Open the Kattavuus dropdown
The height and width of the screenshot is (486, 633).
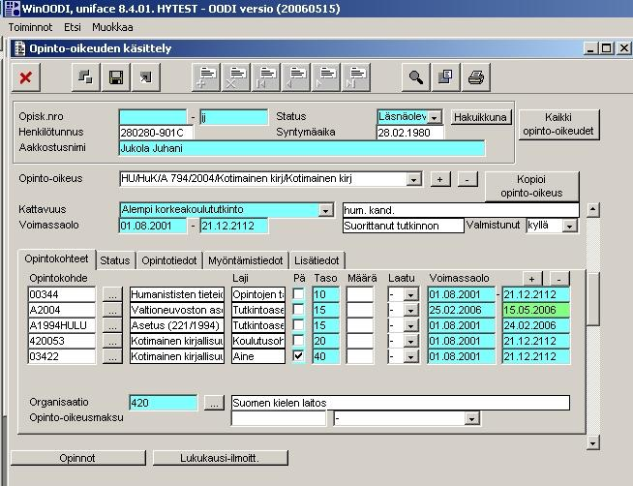(x=325, y=210)
